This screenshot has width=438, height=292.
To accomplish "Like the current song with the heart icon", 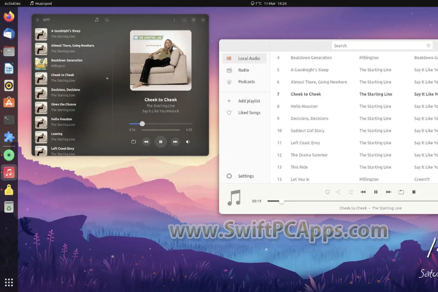I will (x=328, y=192).
